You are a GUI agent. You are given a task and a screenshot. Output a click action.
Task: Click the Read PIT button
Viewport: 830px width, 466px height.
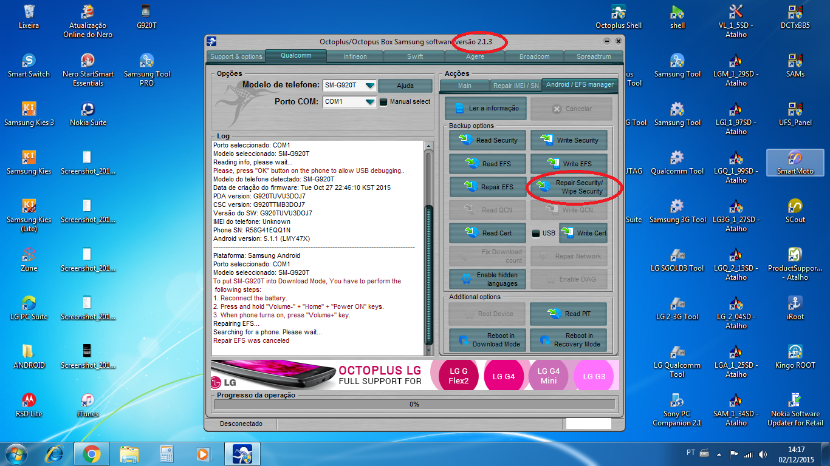569,314
